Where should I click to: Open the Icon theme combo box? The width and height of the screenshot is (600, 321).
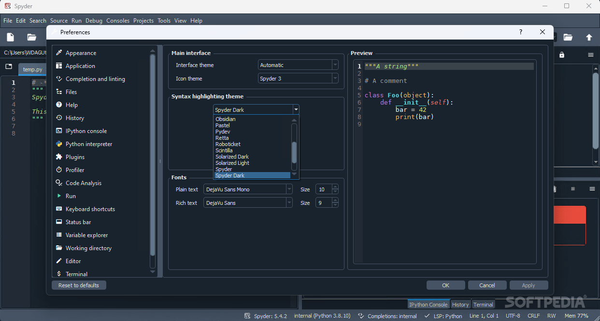tap(298, 79)
